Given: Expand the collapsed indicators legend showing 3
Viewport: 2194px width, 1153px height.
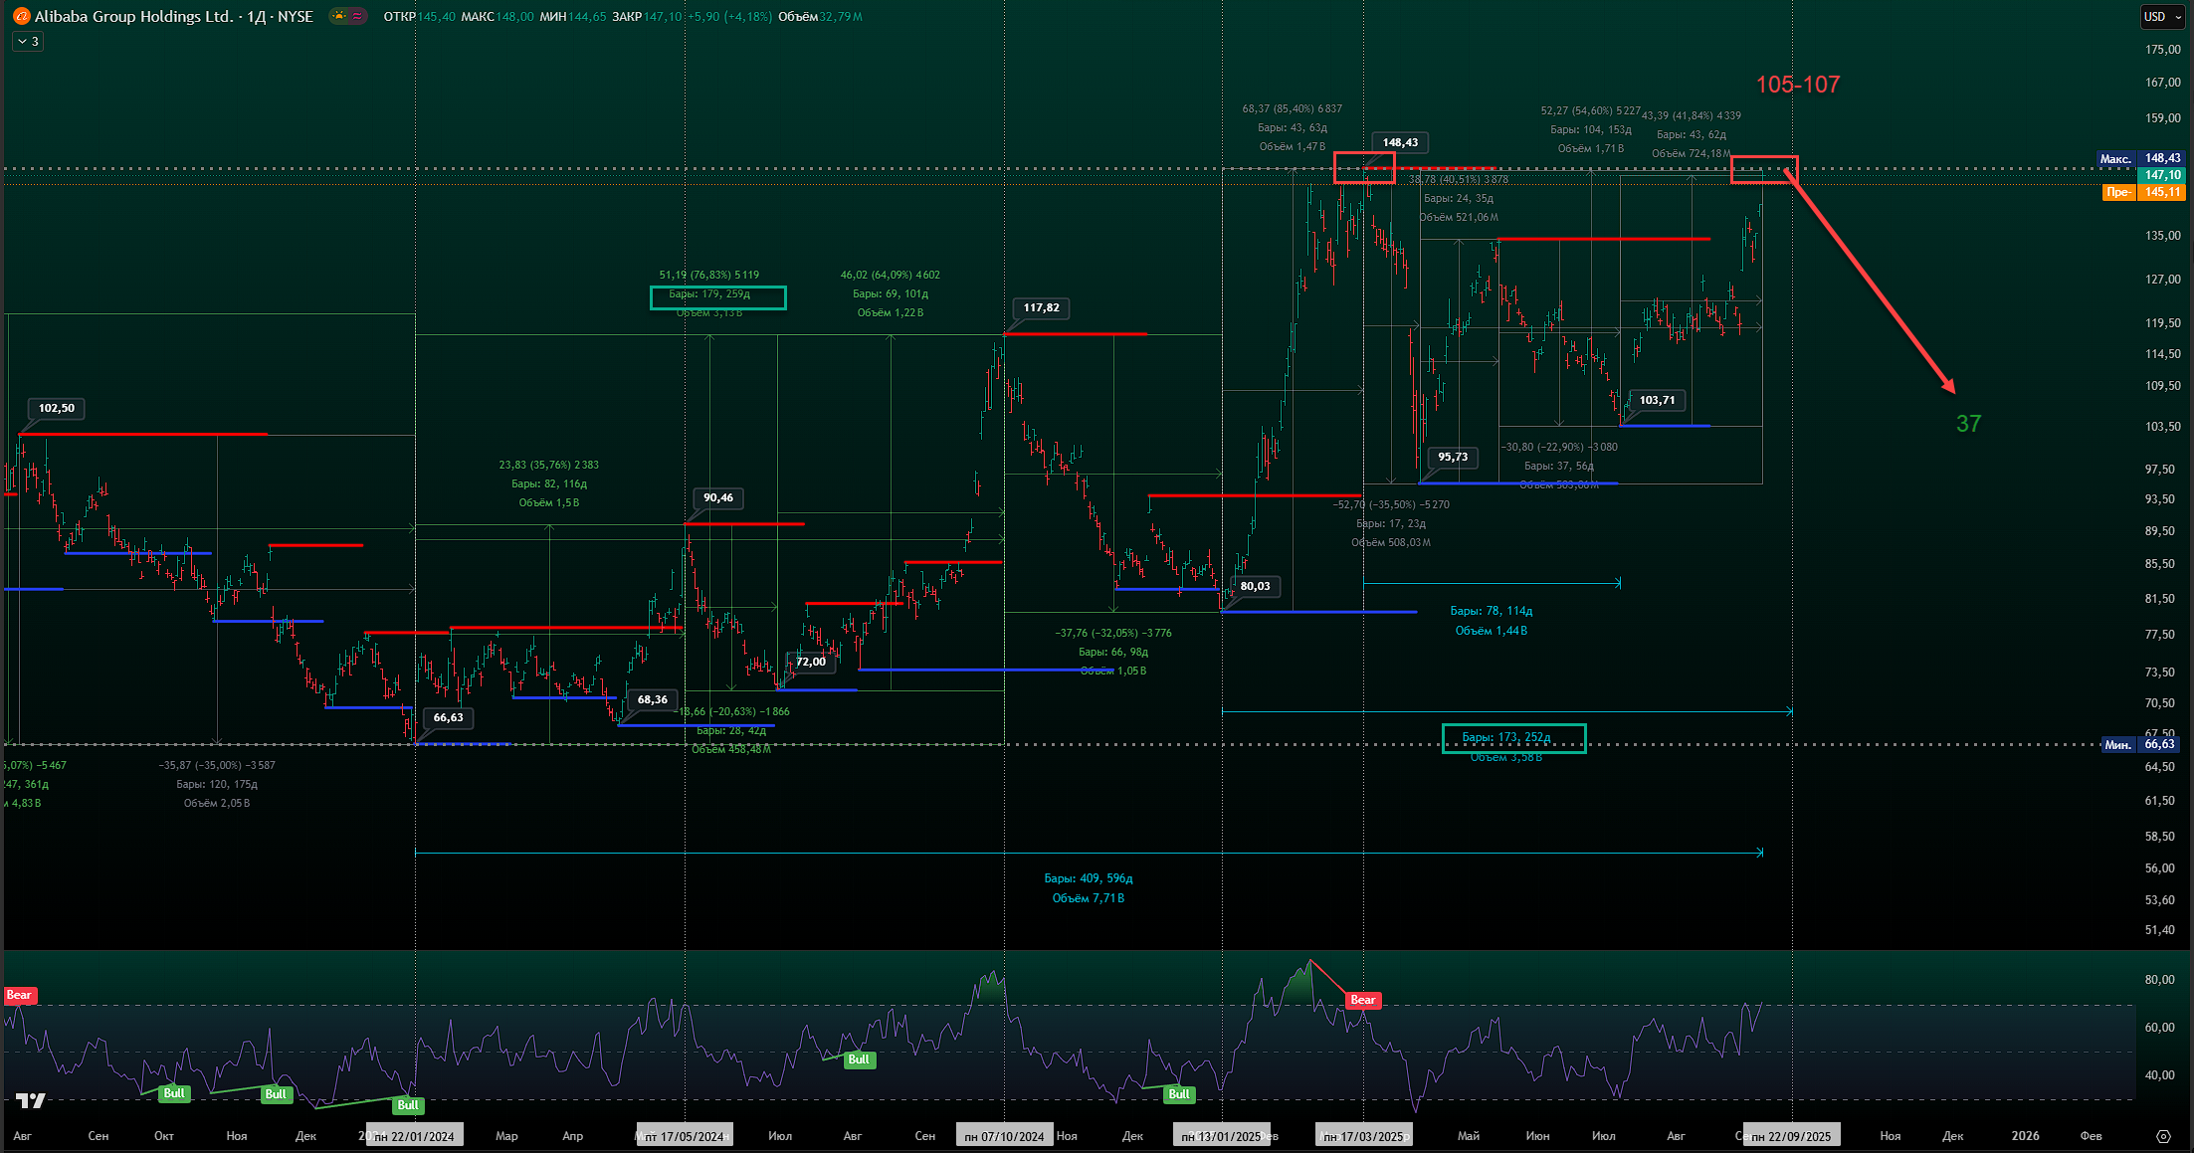Looking at the screenshot, I should tap(28, 42).
